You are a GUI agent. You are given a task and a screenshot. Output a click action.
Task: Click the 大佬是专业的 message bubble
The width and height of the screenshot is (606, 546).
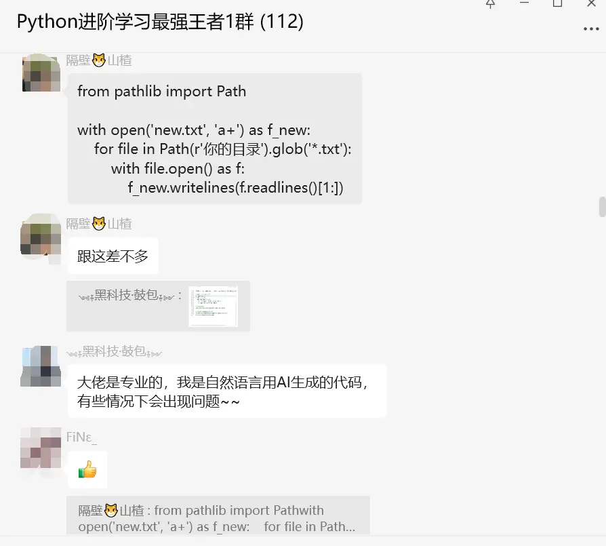[227, 391]
